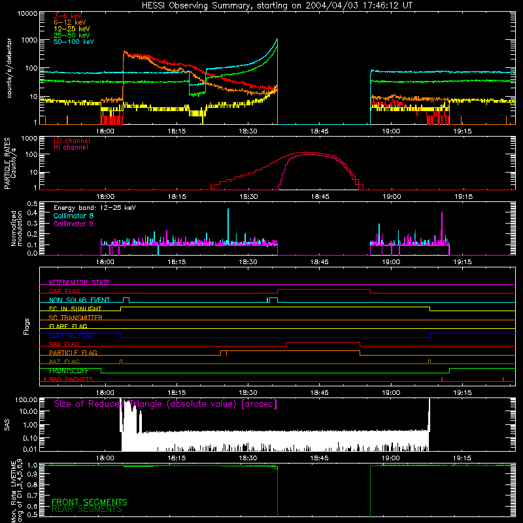Select the Collimator 8 legend label
This screenshot has height=523, width=523.
tap(73, 216)
